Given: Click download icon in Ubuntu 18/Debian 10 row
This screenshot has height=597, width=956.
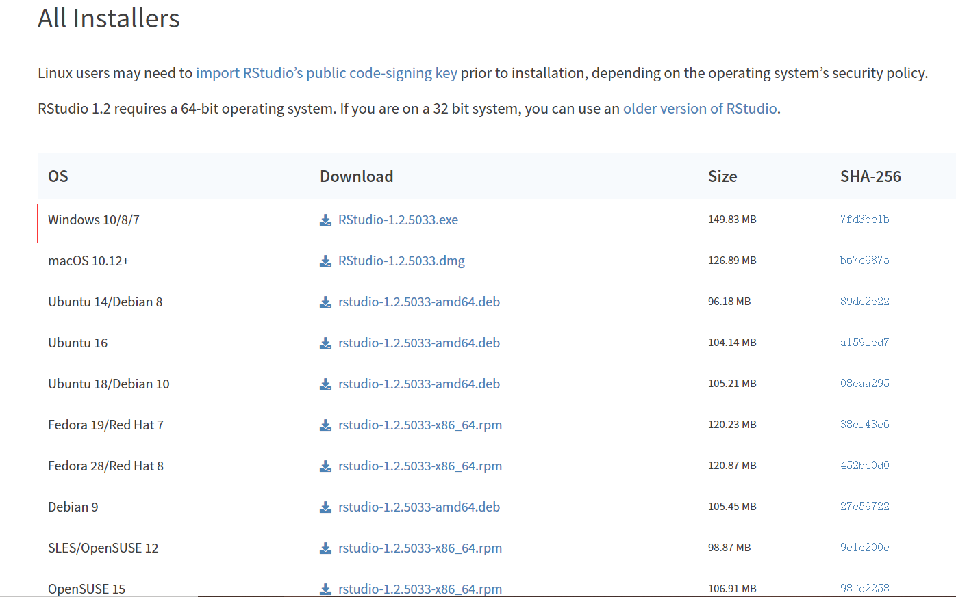Looking at the screenshot, I should [325, 384].
